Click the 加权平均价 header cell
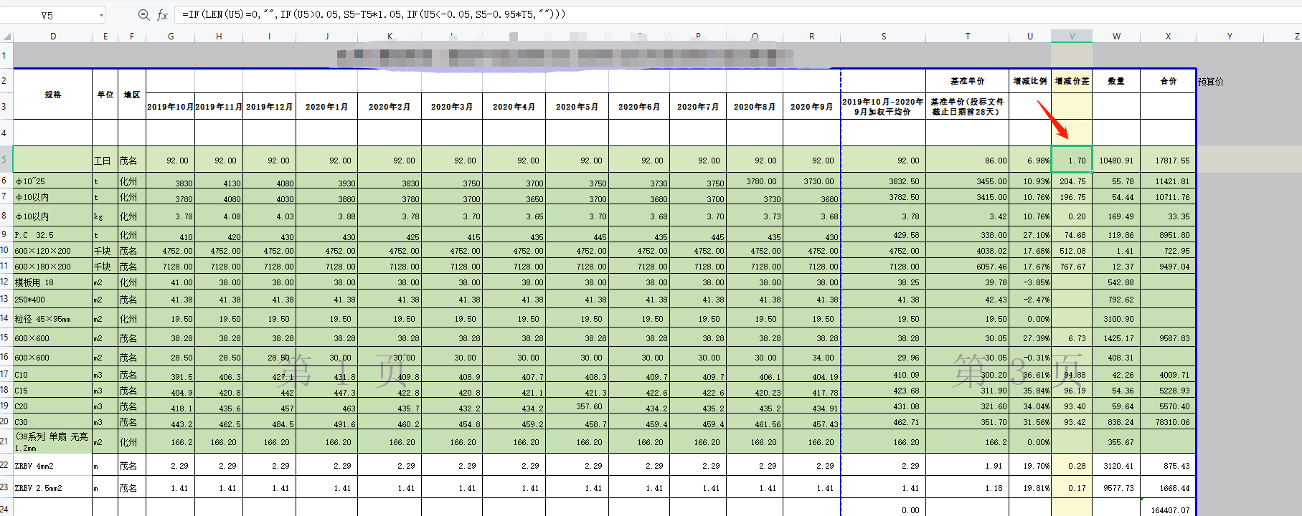The image size is (1302, 516). tap(883, 106)
